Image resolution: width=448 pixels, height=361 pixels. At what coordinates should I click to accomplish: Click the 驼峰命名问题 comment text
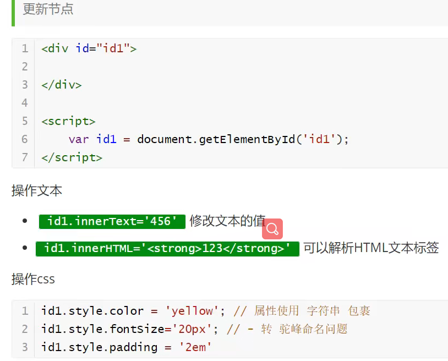(313, 329)
